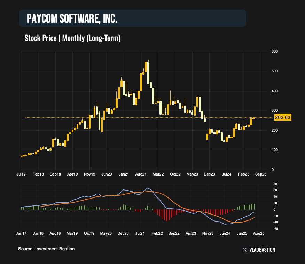Click Source: Investment Bastion text
The image size is (305, 264).
[x=46, y=249]
